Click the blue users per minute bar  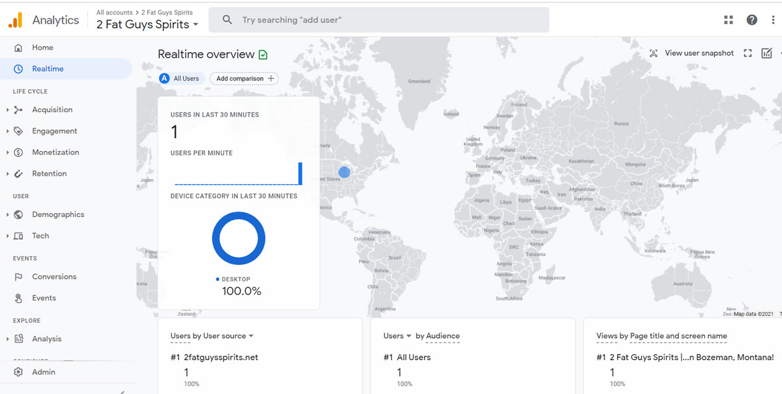pos(300,174)
